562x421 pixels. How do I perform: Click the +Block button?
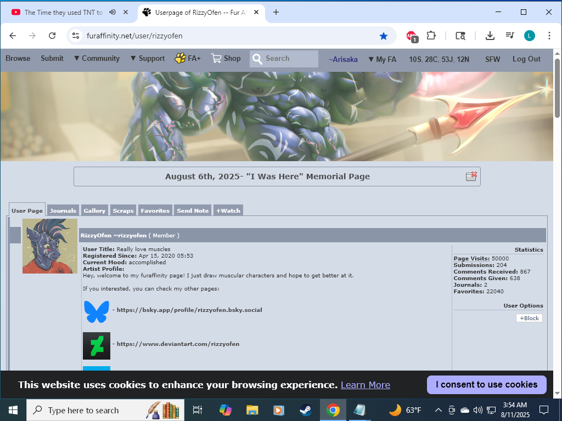(x=530, y=318)
